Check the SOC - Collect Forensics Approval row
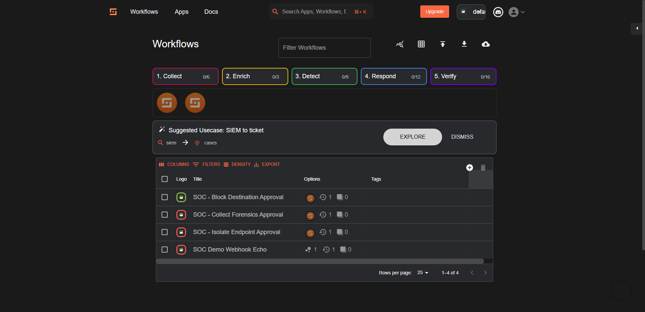 (x=165, y=215)
